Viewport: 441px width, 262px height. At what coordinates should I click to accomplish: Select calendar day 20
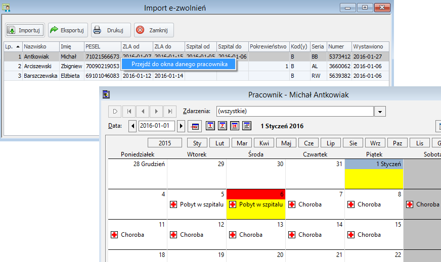[256, 256]
